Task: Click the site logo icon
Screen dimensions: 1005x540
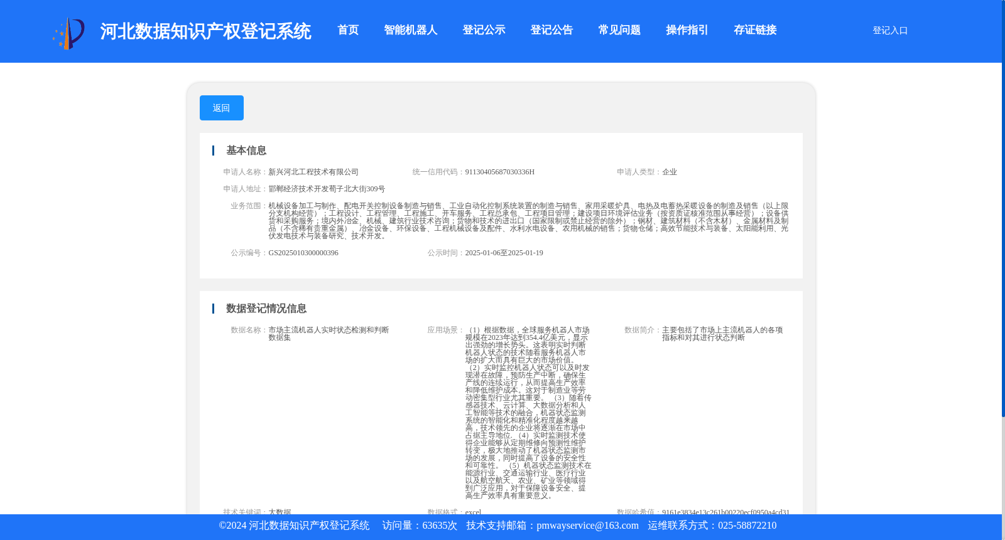Action: [x=68, y=33]
